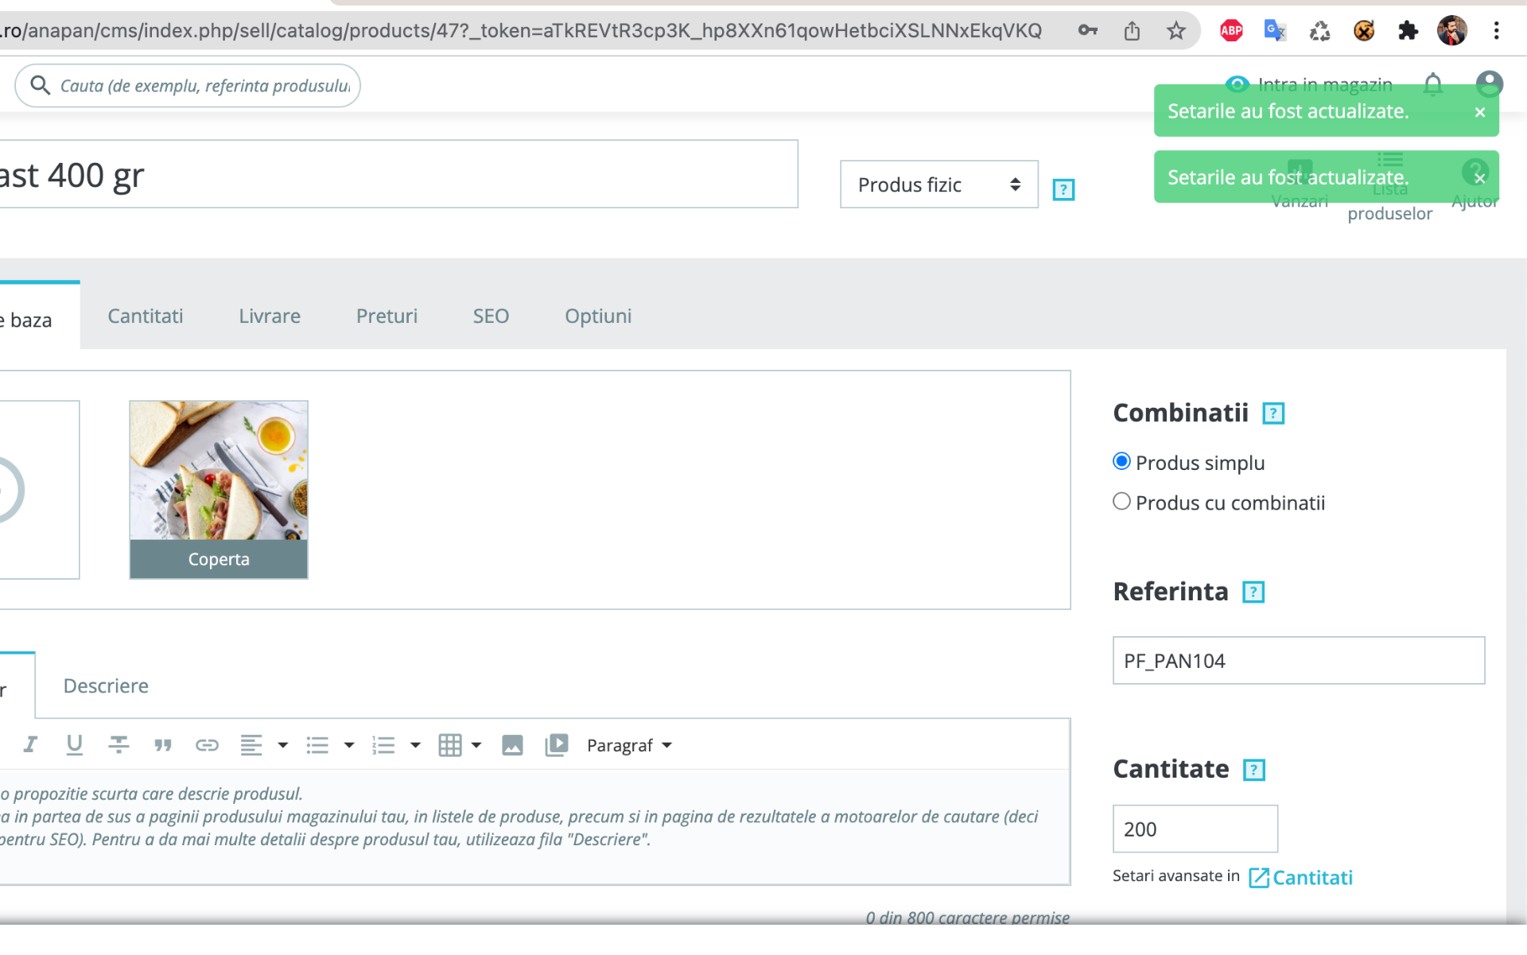Select Produs cu combinatii option
Image resolution: width=1527 pixels, height=955 pixels.
tap(1121, 502)
